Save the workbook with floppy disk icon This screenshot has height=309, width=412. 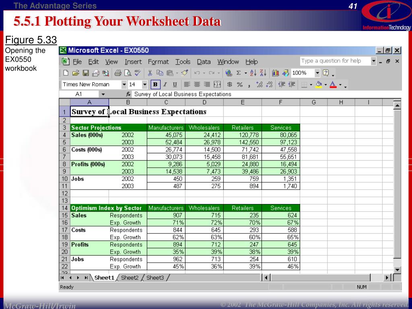click(x=86, y=73)
